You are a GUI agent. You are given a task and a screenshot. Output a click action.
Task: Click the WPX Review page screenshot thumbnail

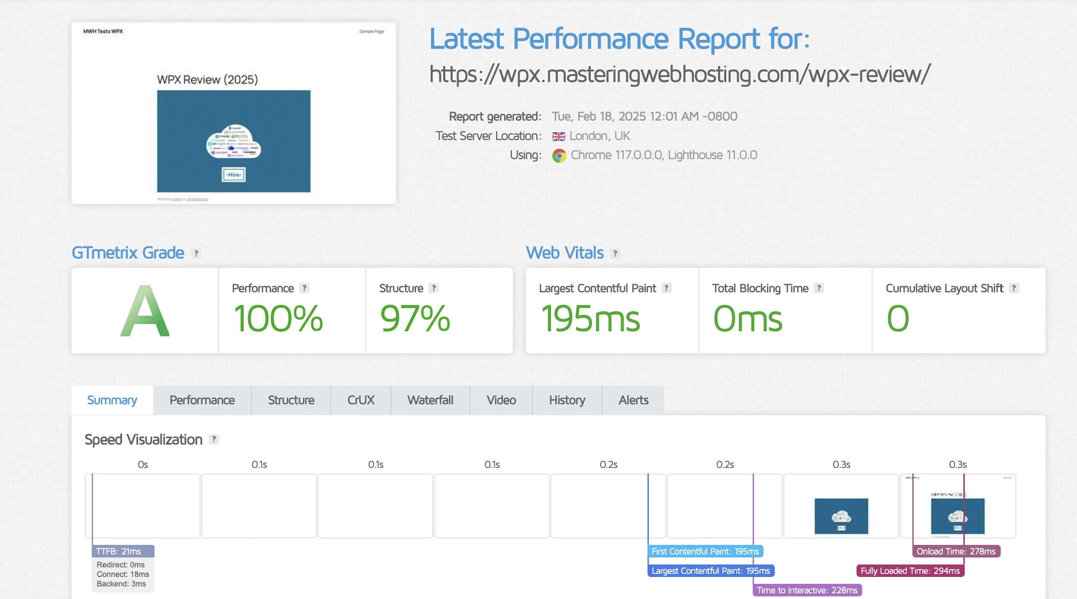[233, 113]
